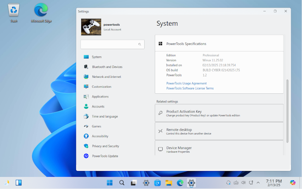
Task: Click the Accounts person icon
Action: [86, 106]
